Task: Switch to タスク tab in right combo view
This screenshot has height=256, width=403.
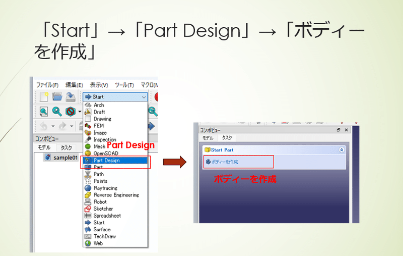Action: click(227, 138)
